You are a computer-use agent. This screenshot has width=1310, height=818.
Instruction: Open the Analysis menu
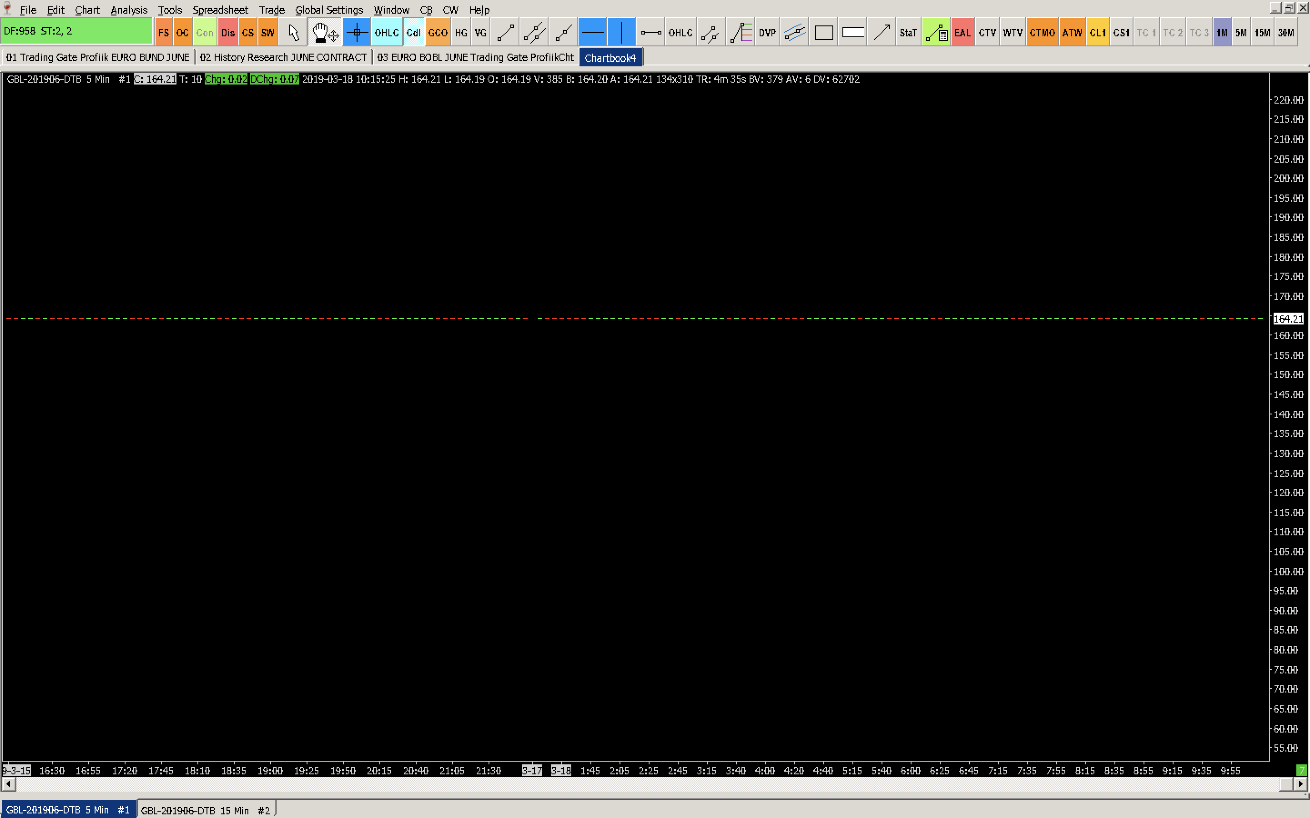128,10
